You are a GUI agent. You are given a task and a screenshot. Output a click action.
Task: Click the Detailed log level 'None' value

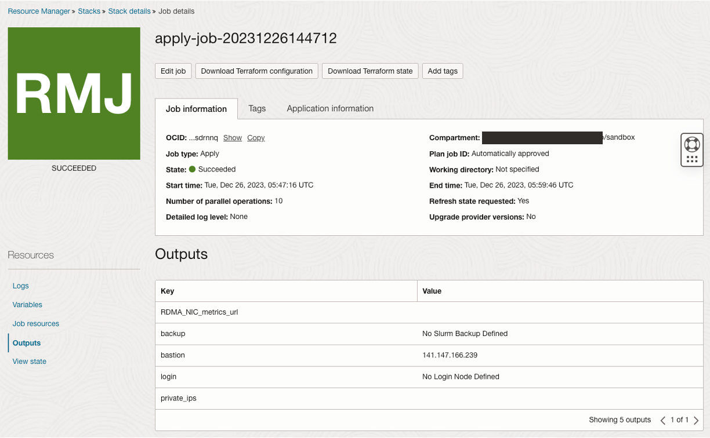click(x=238, y=217)
